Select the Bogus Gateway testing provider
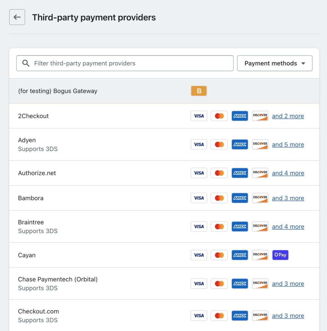The image size is (327, 331). click(58, 91)
